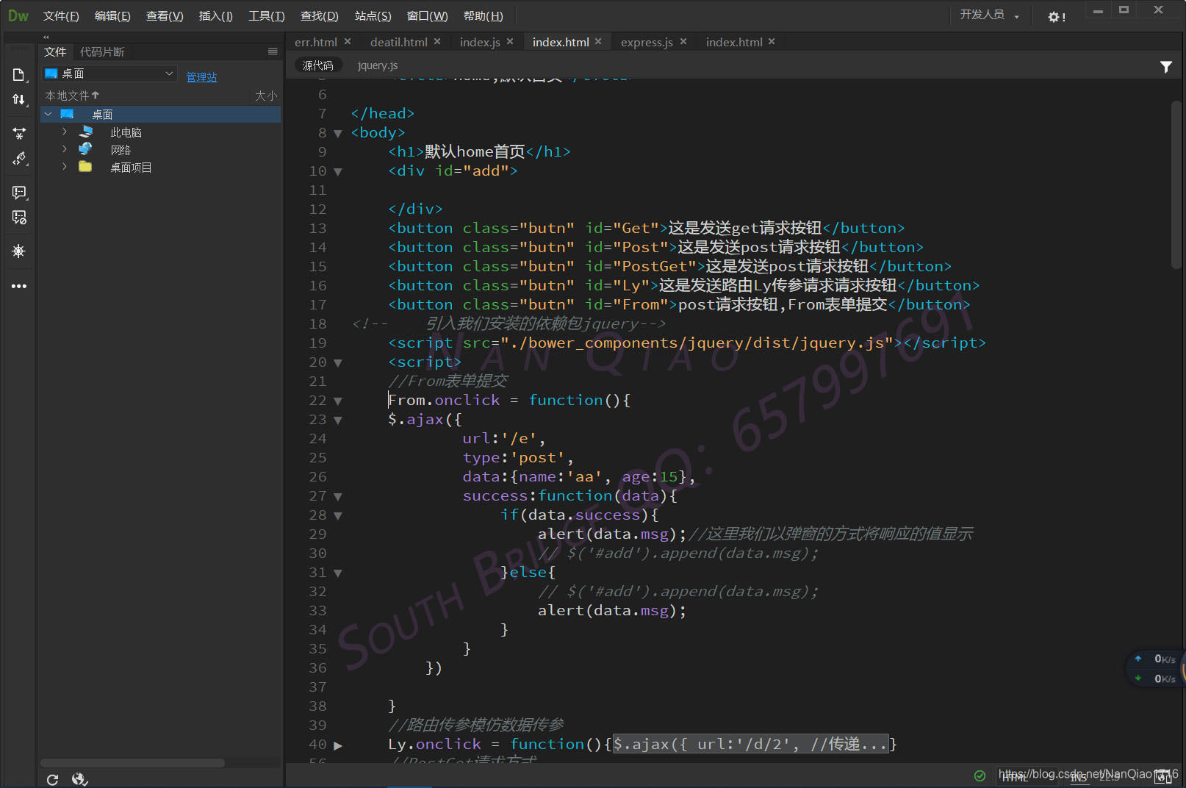Click the 管理站 link
The width and height of the screenshot is (1186, 788).
coord(201,77)
